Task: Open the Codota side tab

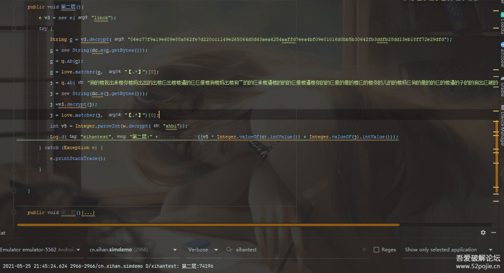Action: click(x=502, y=23)
